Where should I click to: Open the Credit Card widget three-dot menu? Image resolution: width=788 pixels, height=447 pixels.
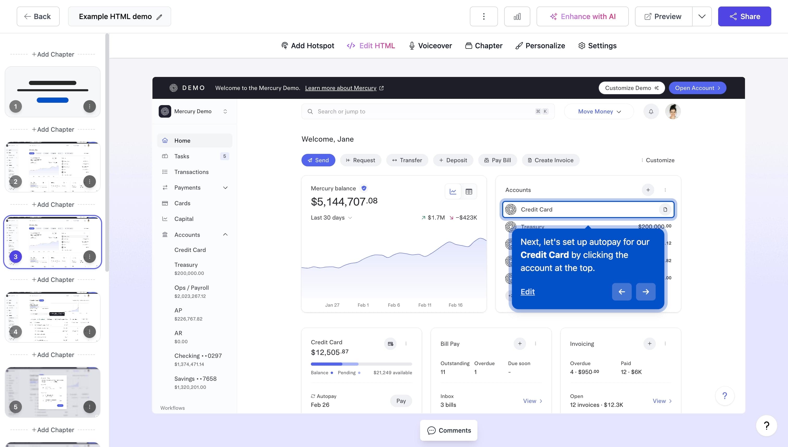pos(406,343)
